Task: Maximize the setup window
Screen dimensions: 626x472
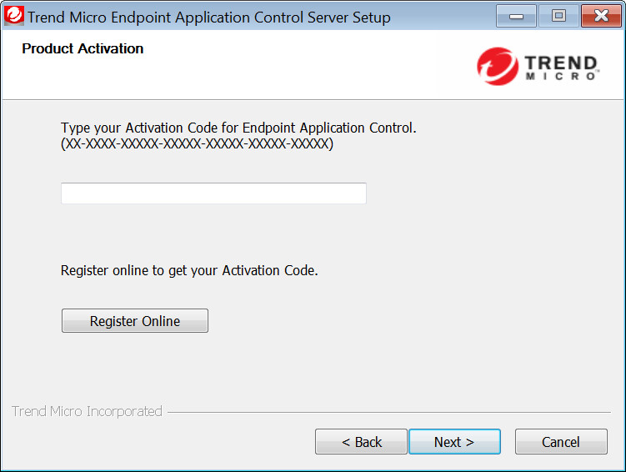Action: (x=558, y=16)
